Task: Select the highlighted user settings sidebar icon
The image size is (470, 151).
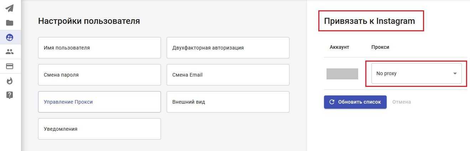Action: point(10,37)
